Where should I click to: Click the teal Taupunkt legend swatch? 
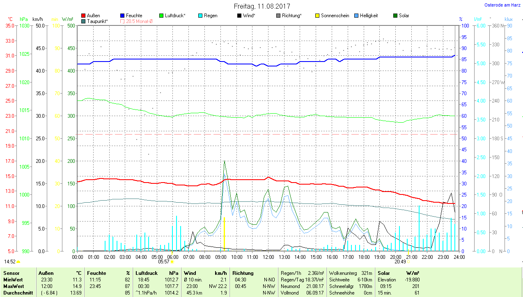[x=84, y=21]
